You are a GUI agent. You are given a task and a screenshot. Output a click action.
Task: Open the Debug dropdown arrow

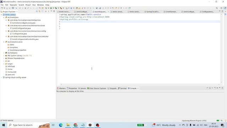pos(48,8)
